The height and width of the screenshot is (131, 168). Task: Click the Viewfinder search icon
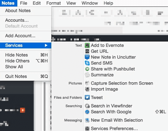(x=87, y=106)
